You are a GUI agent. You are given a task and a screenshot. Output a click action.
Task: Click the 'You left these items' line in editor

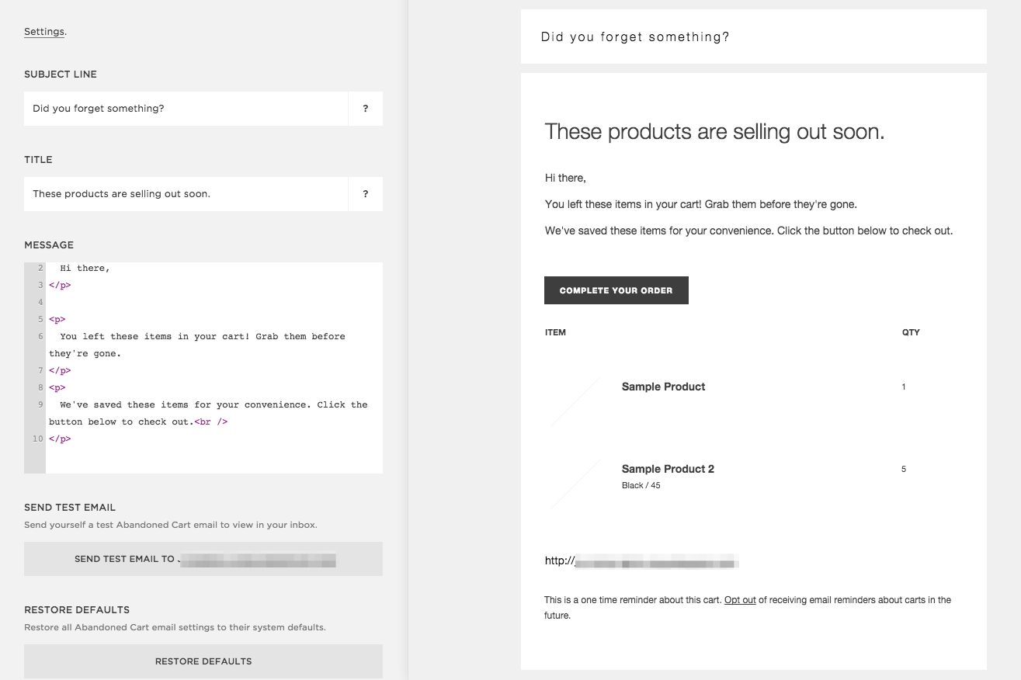pos(202,337)
